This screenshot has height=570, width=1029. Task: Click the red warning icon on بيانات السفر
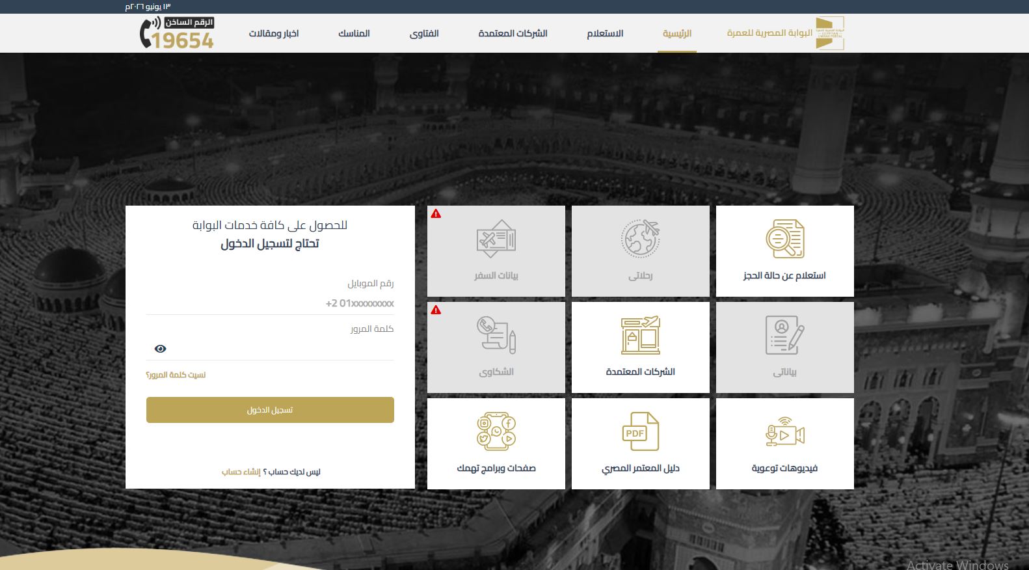click(x=436, y=213)
